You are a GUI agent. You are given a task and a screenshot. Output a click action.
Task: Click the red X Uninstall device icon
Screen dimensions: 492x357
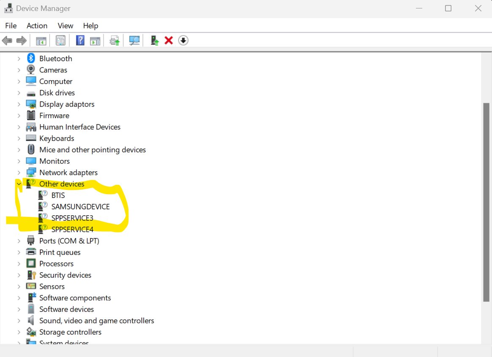(x=169, y=41)
